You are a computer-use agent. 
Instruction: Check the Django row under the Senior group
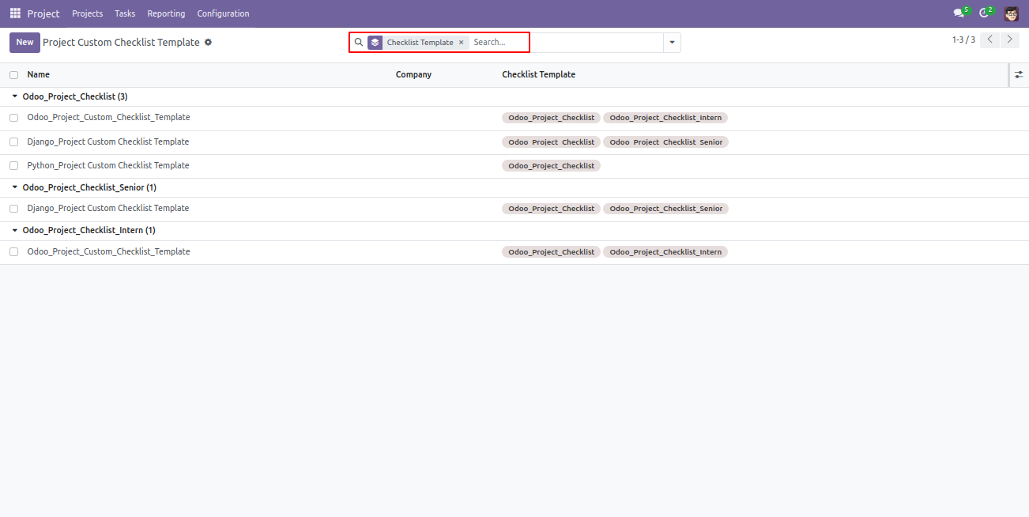(13, 209)
